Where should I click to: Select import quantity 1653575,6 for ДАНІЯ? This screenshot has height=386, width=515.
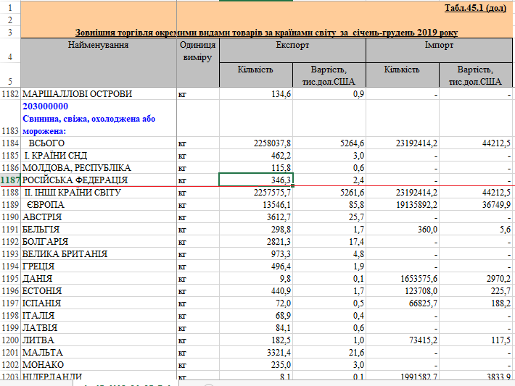click(x=403, y=278)
